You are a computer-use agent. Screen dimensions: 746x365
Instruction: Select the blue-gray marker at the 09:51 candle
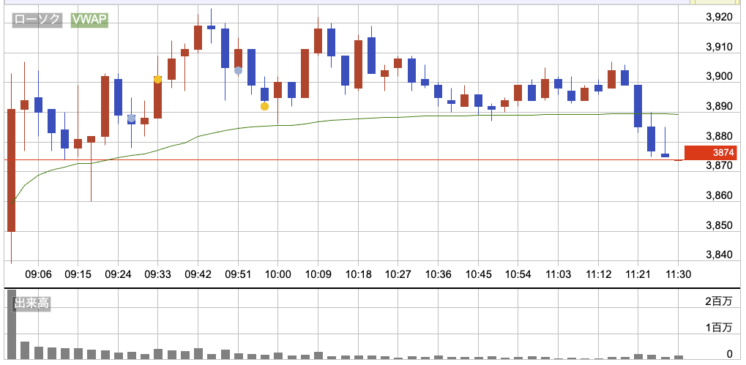click(238, 71)
